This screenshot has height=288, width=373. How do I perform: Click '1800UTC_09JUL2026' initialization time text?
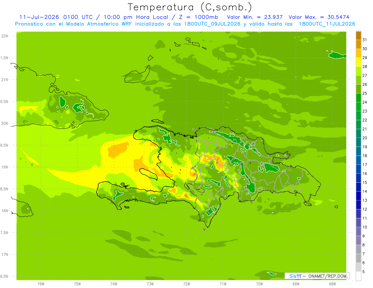click(213, 24)
